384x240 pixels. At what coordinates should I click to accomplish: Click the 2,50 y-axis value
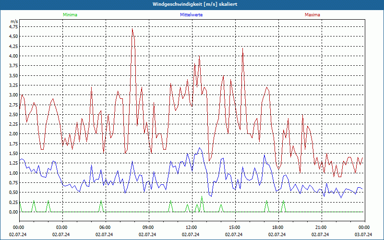(x=14, y=114)
